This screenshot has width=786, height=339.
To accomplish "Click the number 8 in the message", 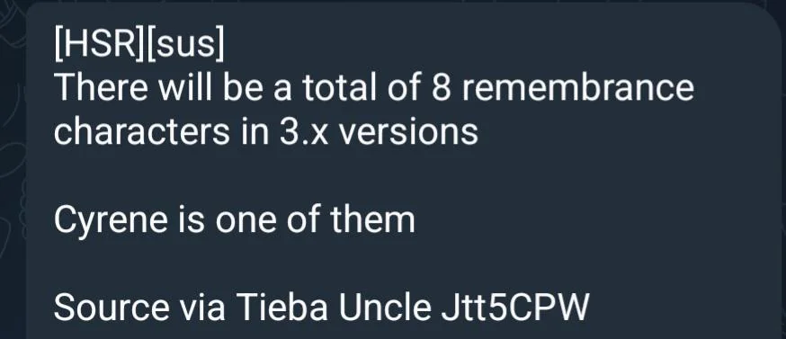I will coord(441,88).
